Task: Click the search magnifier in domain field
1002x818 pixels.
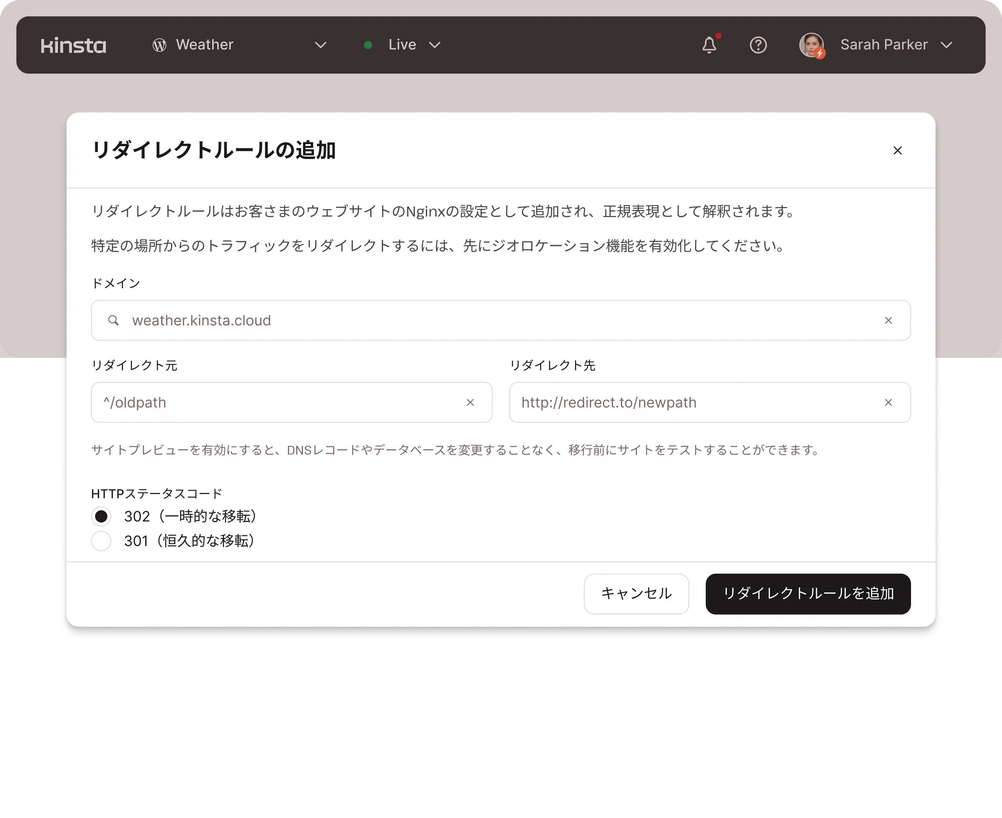Action: (113, 320)
